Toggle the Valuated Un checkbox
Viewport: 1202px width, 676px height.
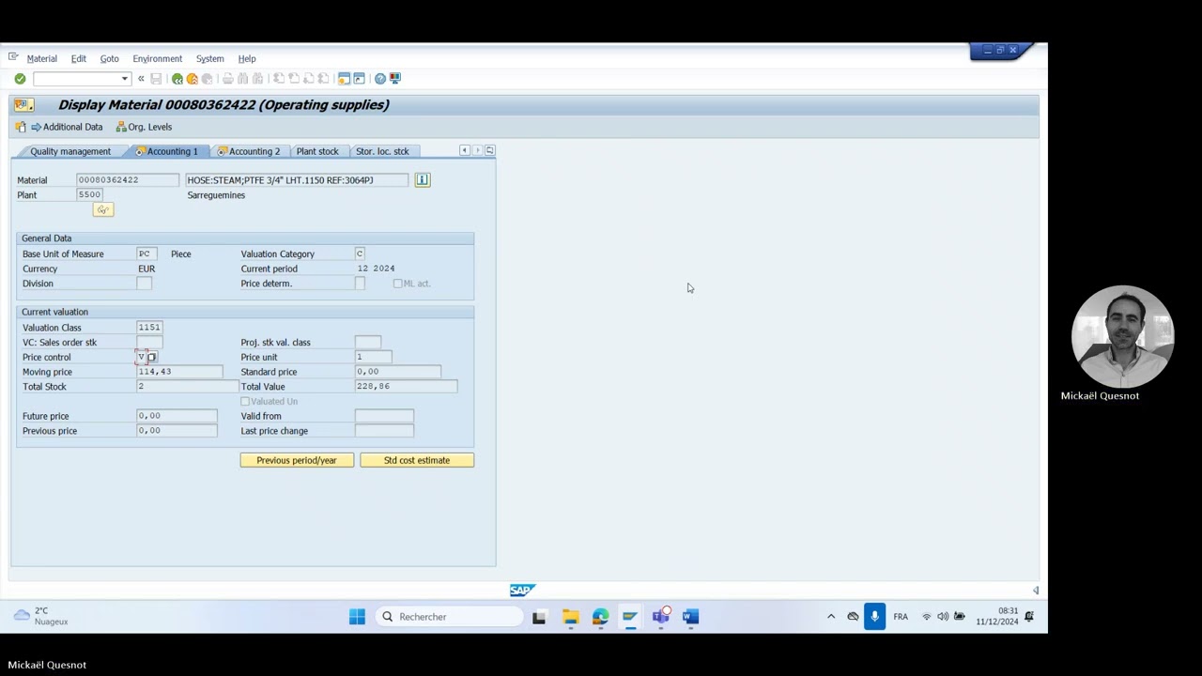tap(245, 402)
